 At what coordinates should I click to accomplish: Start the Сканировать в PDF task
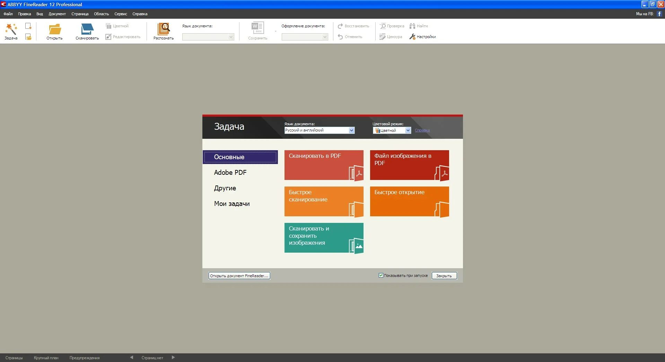pyautogui.click(x=324, y=165)
